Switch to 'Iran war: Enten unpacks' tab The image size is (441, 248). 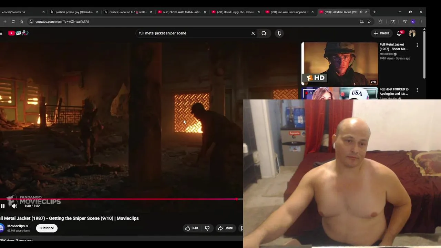(x=289, y=12)
